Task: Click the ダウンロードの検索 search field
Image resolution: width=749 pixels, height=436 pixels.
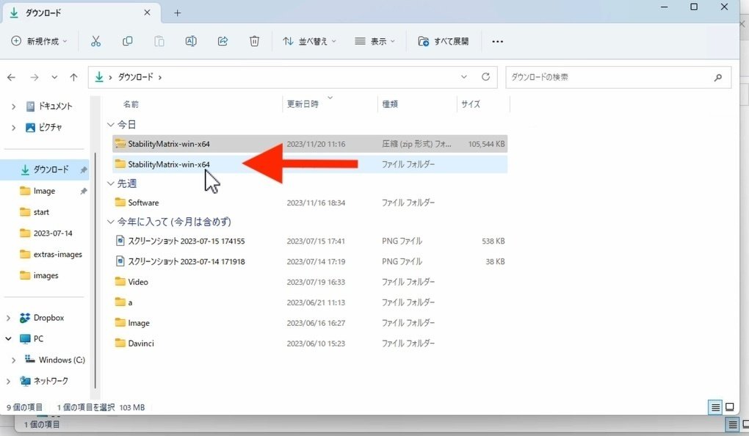Action: point(618,77)
